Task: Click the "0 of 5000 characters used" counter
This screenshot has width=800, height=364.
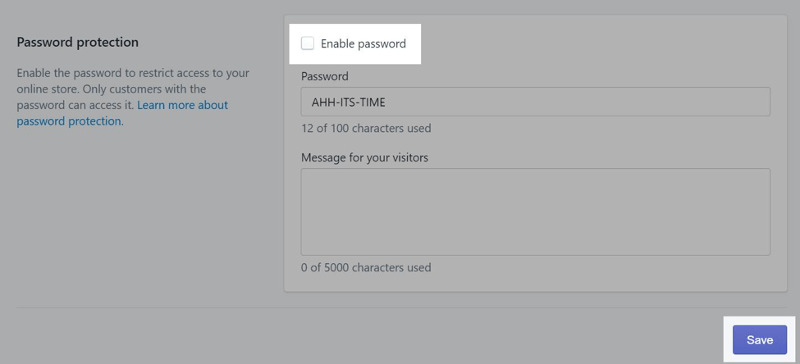Action: point(366,267)
